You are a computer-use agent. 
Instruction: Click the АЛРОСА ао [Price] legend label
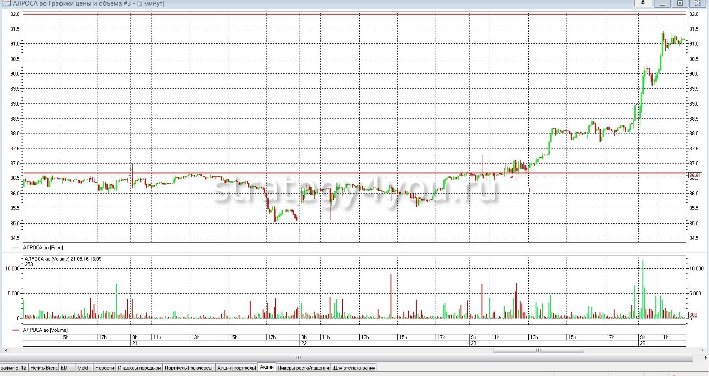coord(43,248)
